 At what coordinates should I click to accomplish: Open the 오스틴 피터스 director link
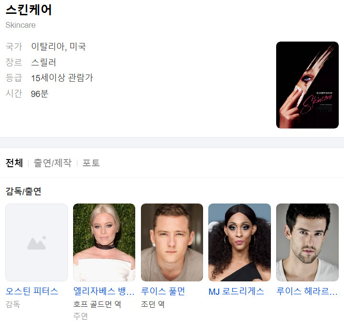click(x=32, y=291)
